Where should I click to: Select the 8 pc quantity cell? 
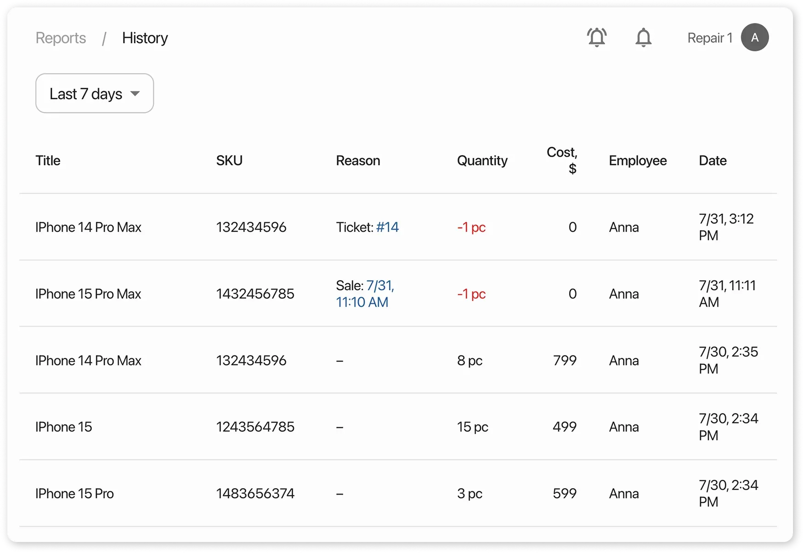[470, 361]
